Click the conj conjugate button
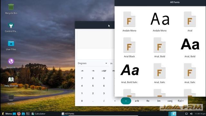 170,101
